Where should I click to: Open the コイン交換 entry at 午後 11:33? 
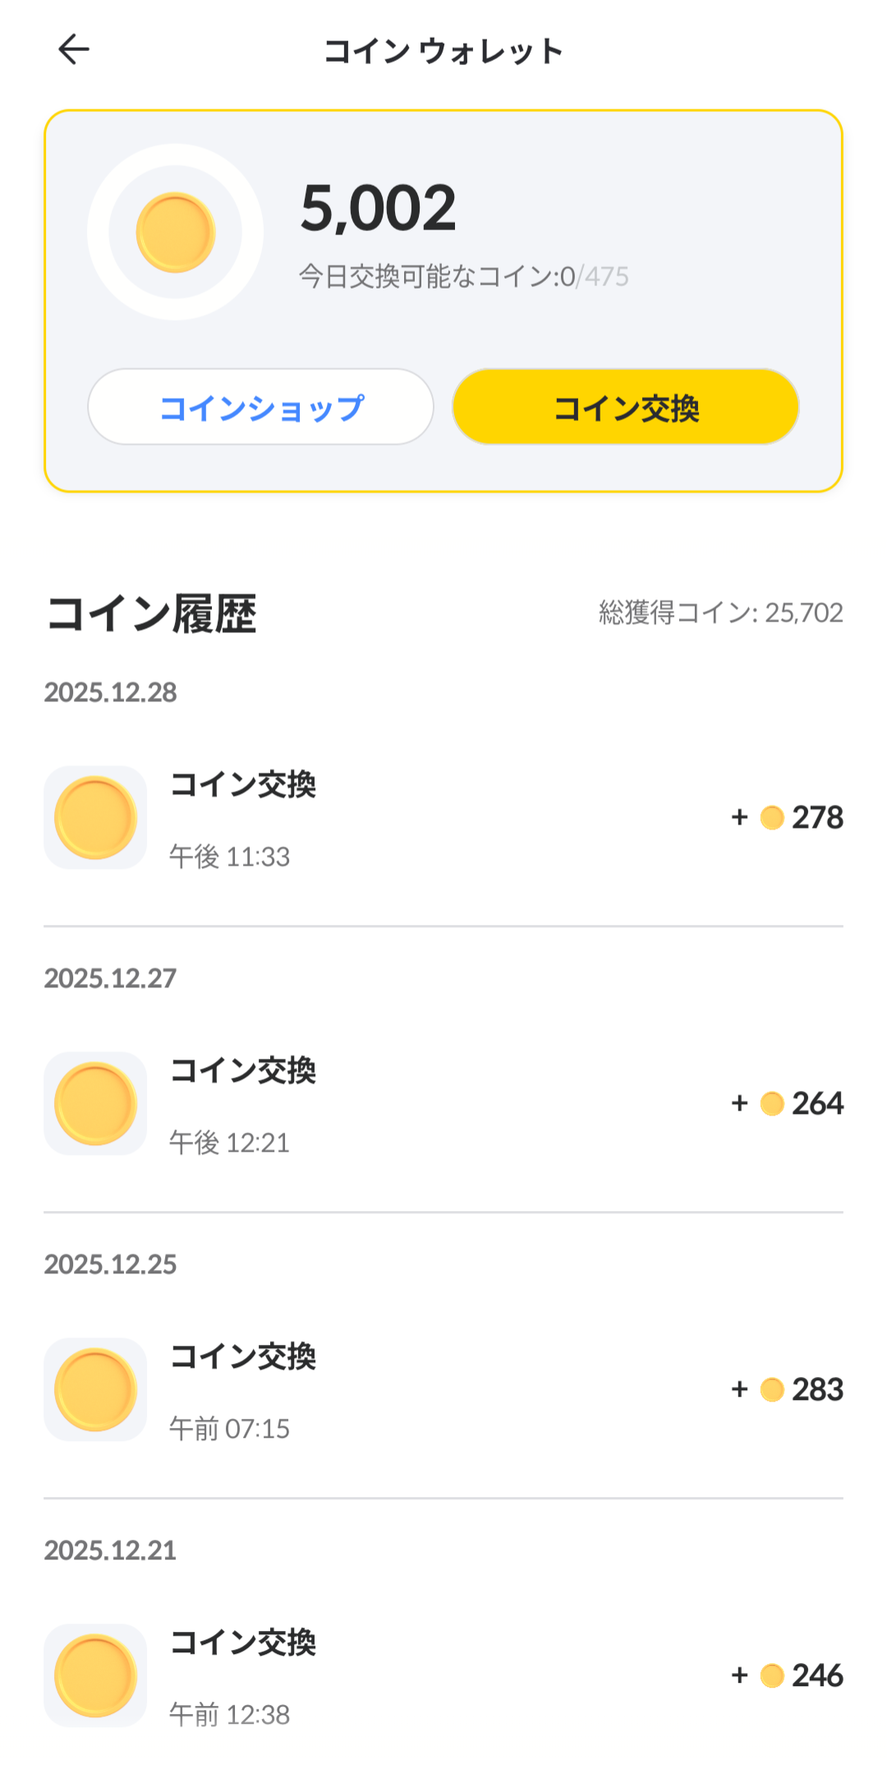click(x=243, y=785)
